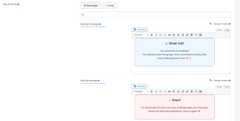
Task: Click Message Variables link icon for fail message
Action: point(211,80)
